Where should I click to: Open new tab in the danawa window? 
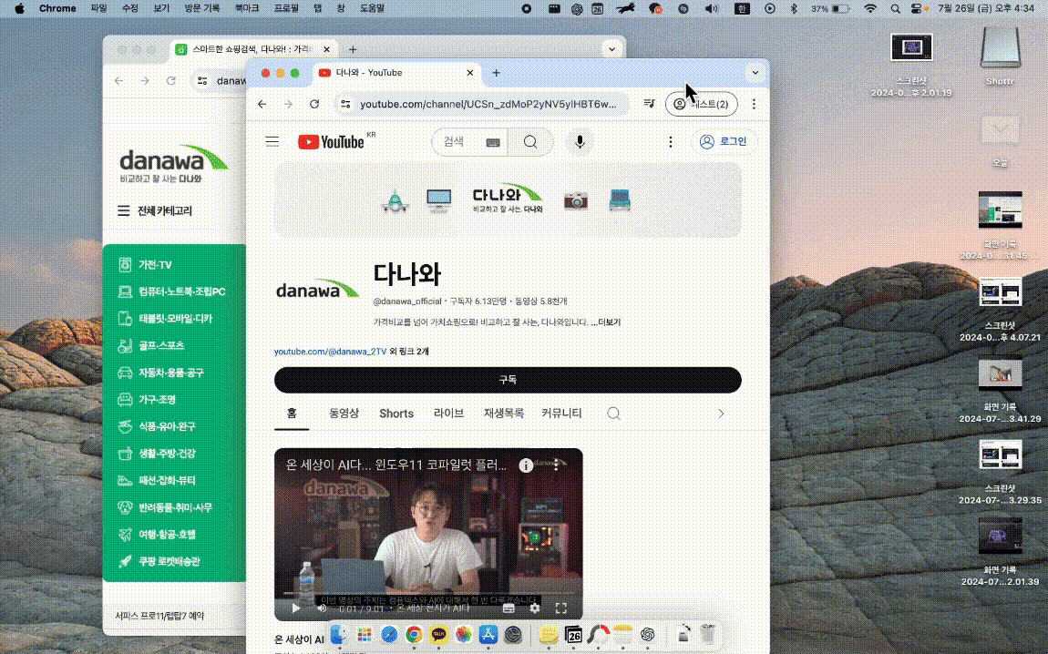tap(353, 49)
